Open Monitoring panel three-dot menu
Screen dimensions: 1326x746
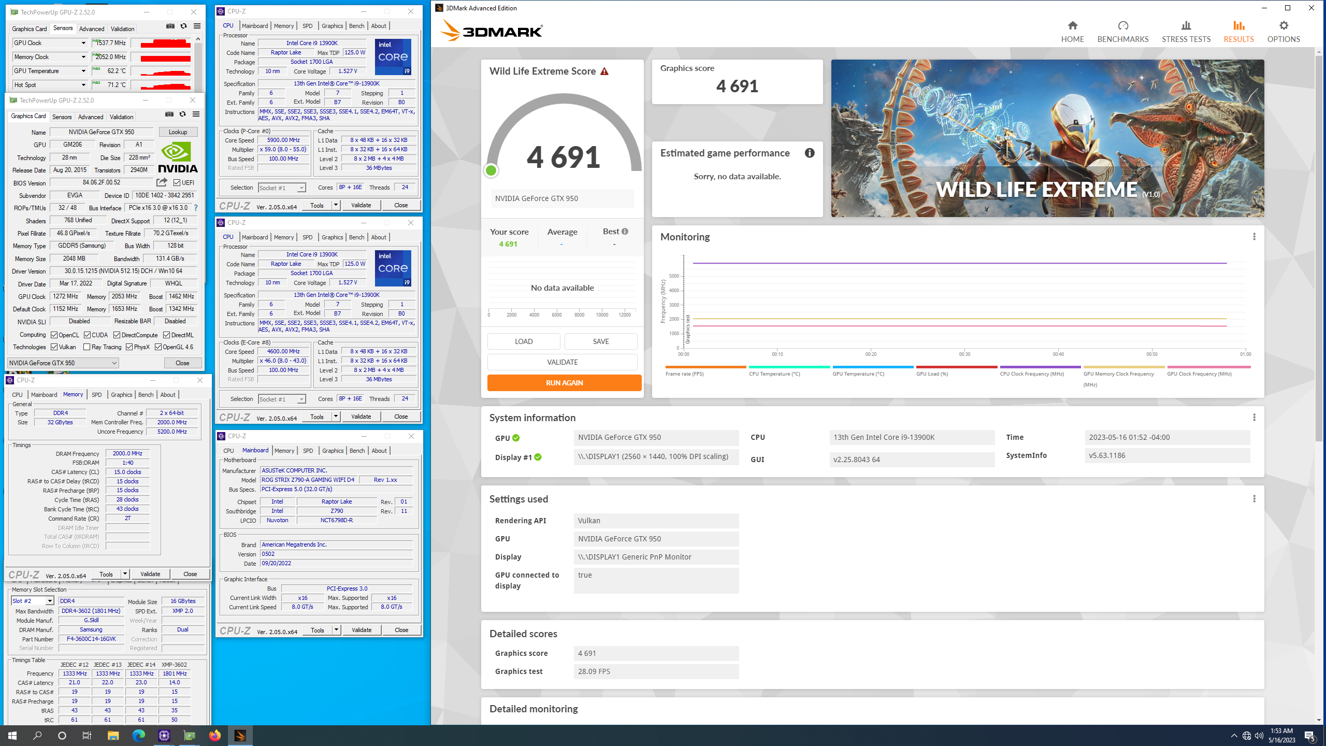tap(1254, 237)
